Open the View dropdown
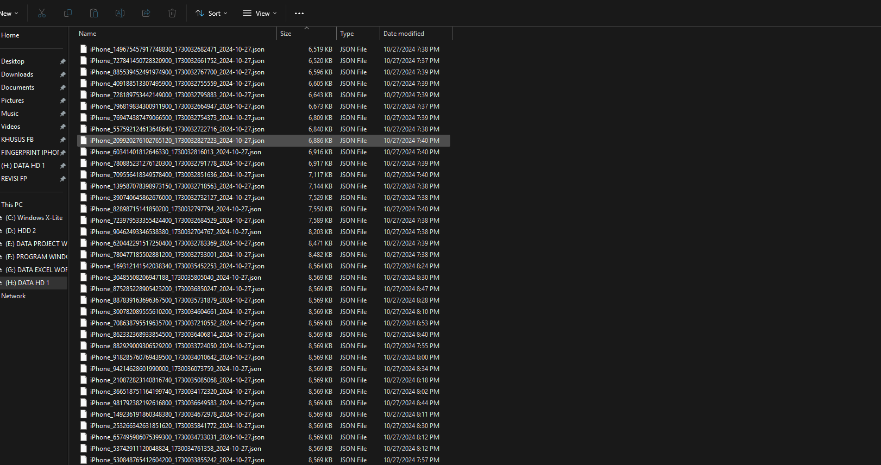 tap(260, 13)
